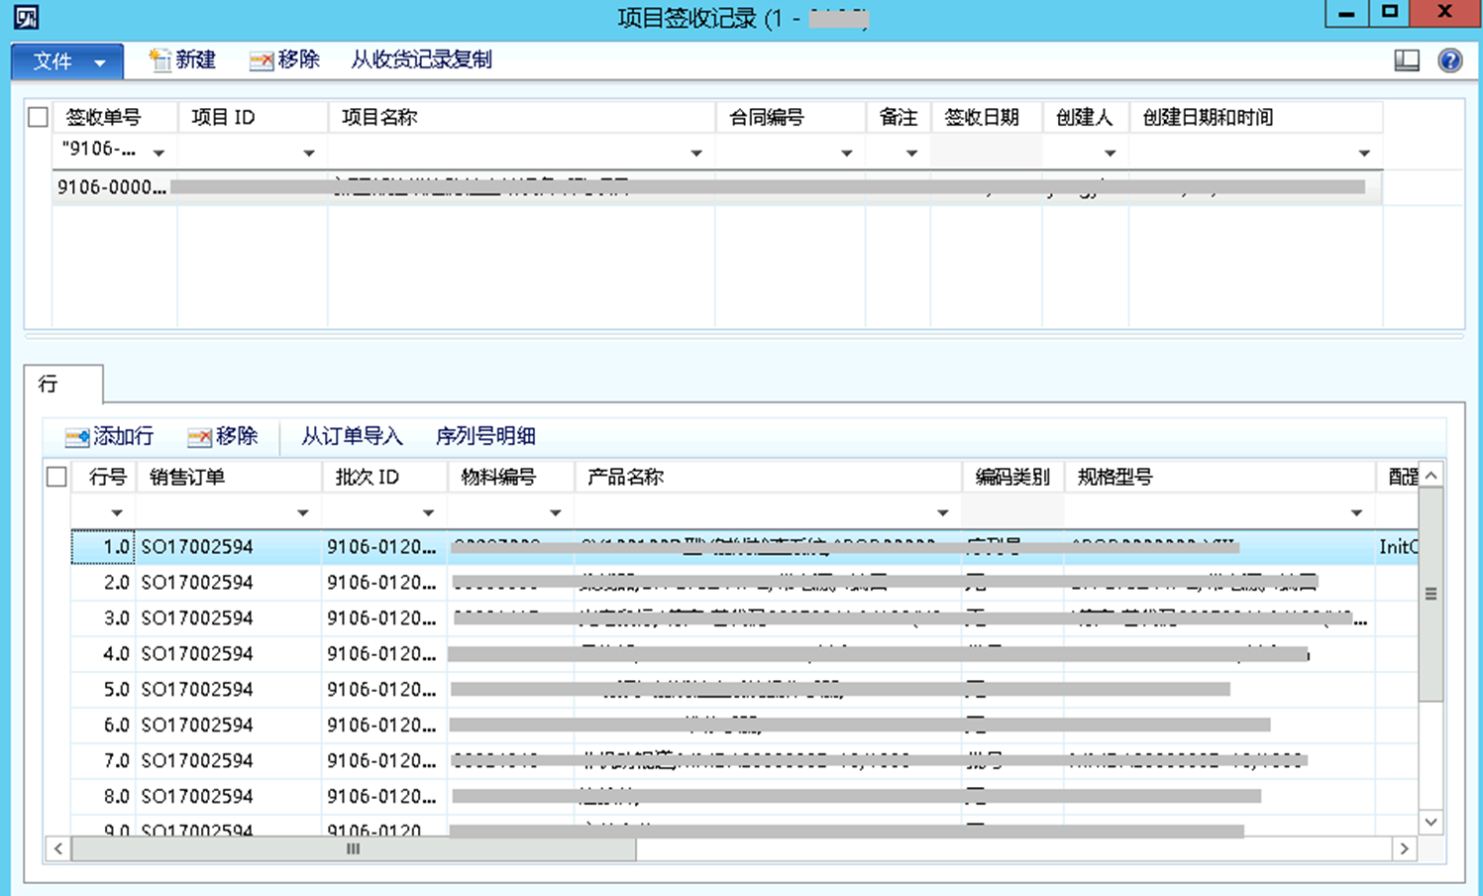The image size is (1483, 896).
Task: Open the 创建日期和时间 filter dropdown
Action: coord(1364,154)
